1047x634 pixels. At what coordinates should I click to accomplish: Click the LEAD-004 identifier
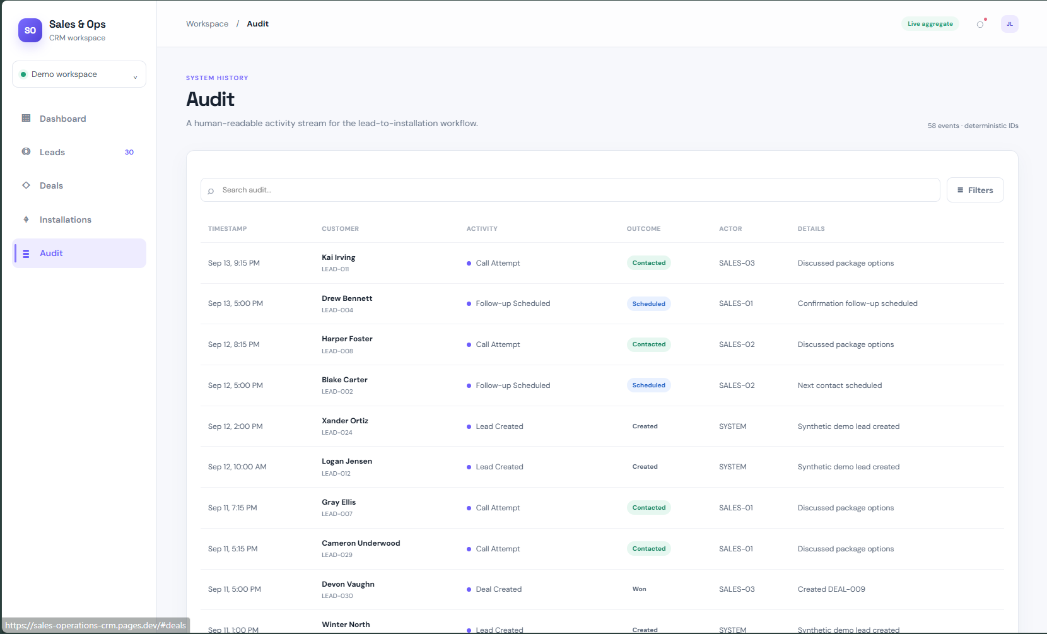click(x=337, y=310)
